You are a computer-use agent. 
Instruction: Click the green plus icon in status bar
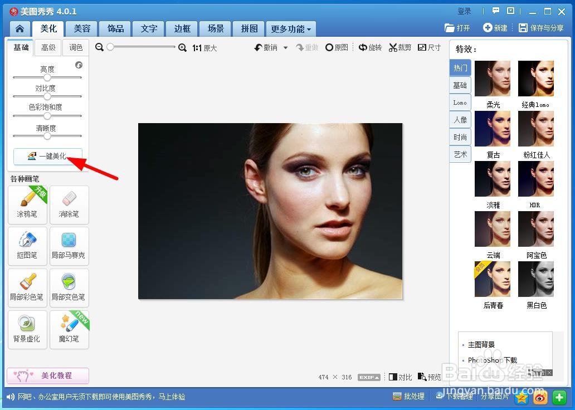point(559,397)
